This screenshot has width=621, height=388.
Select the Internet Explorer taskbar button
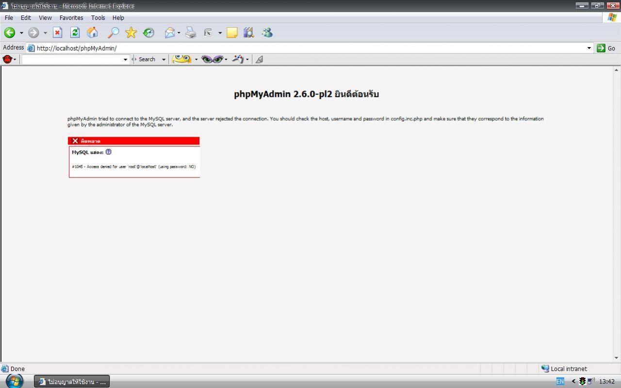point(72,382)
